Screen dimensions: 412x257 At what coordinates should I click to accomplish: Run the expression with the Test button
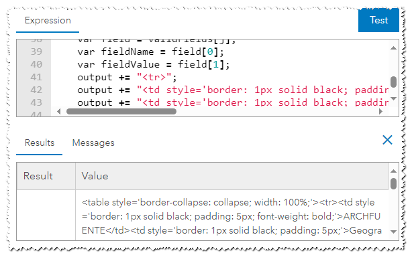pyautogui.click(x=378, y=21)
